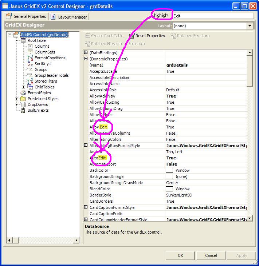Click the tree panel scroll right arrow

(76, 240)
